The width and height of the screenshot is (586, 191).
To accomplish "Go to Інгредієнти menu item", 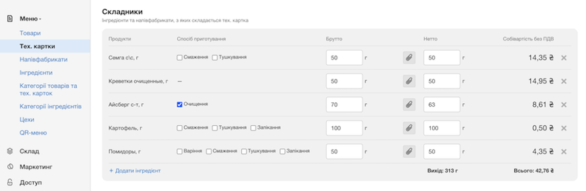I will coord(36,73).
